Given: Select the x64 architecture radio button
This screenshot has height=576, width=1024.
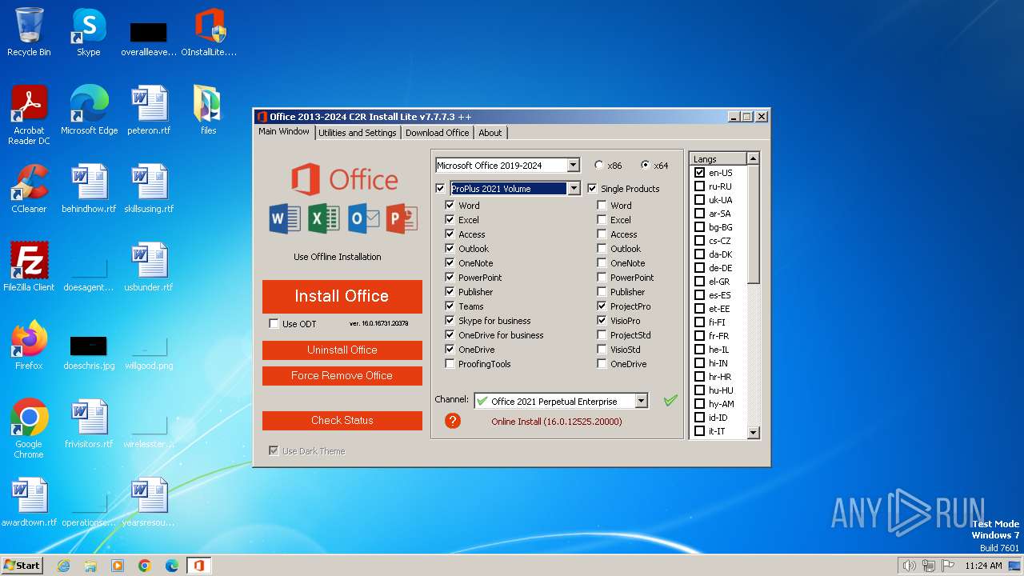Looking at the screenshot, I should [646, 166].
